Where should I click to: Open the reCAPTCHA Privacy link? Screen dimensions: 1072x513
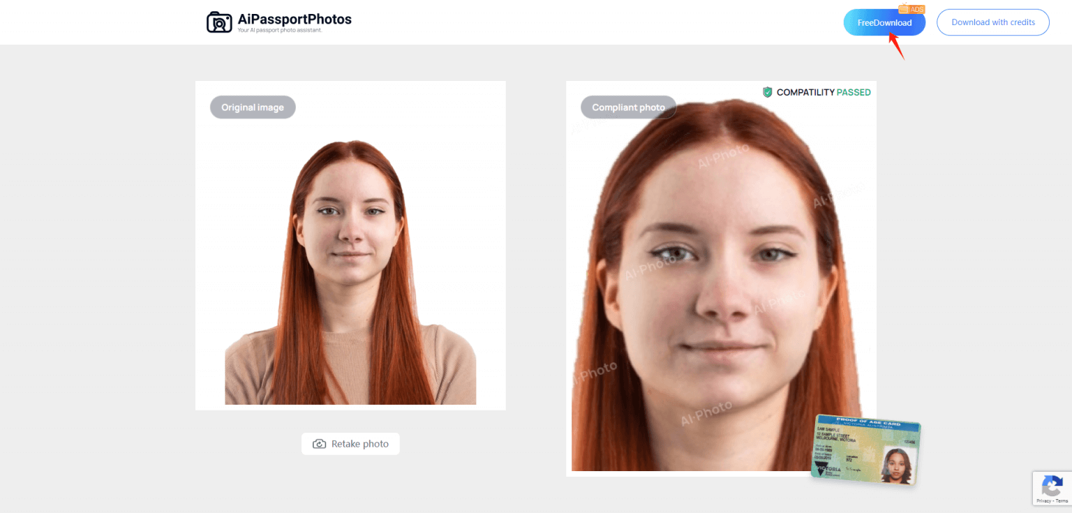click(x=1043, y=500)
